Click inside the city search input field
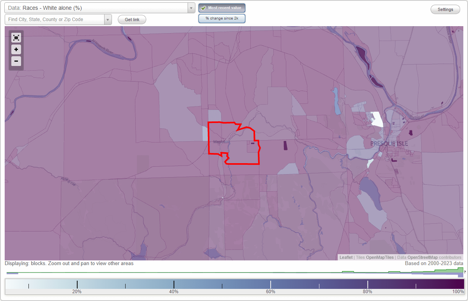This screenshot has height=301, width=468. click(x=55, y=19)
